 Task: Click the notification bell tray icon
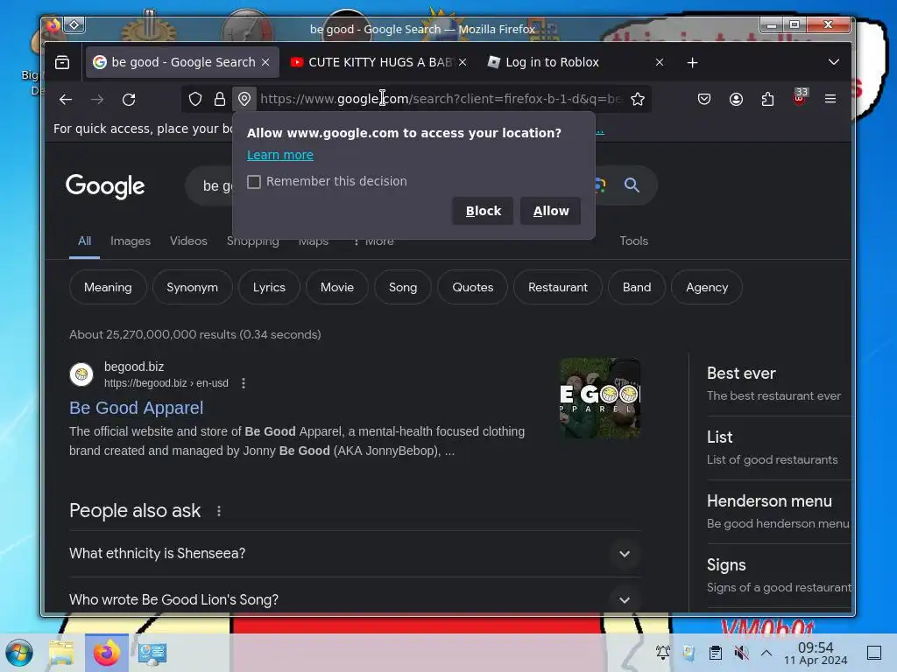tap(662, 653)
